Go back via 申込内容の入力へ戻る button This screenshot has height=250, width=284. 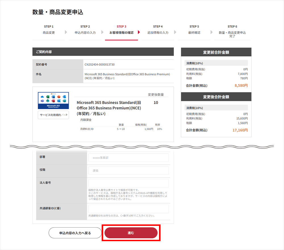pos(75,233)
